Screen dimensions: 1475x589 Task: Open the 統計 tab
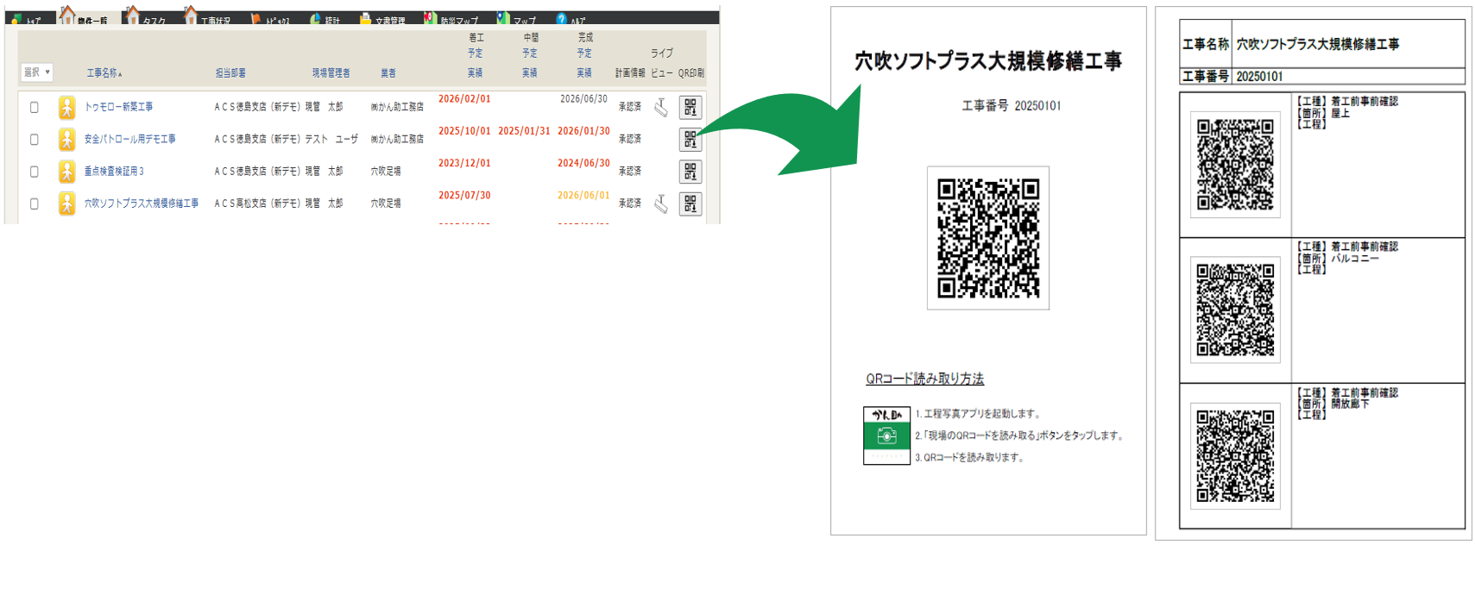click(325, 19)
